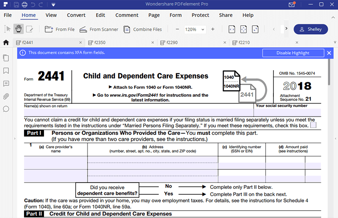This screenshot has height=218, width=338.
Task: Select the Hand tool
Action: pyautogui.click(x=19, y=29)
